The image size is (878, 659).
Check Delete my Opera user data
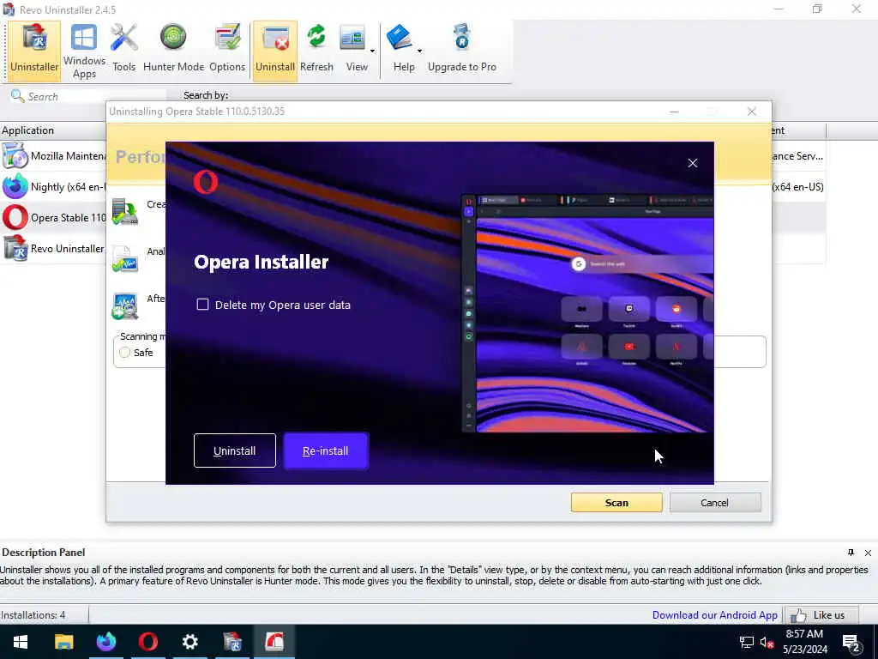coord(202,305)
